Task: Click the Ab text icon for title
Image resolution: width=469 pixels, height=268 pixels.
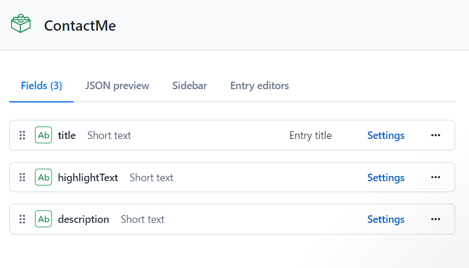Action: point(43,135)
